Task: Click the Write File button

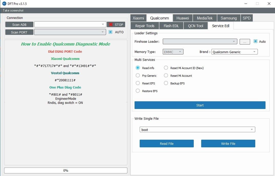Action: click(228, 144)
